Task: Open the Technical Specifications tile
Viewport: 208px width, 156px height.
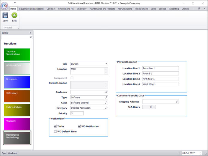Action: point(17,54)
